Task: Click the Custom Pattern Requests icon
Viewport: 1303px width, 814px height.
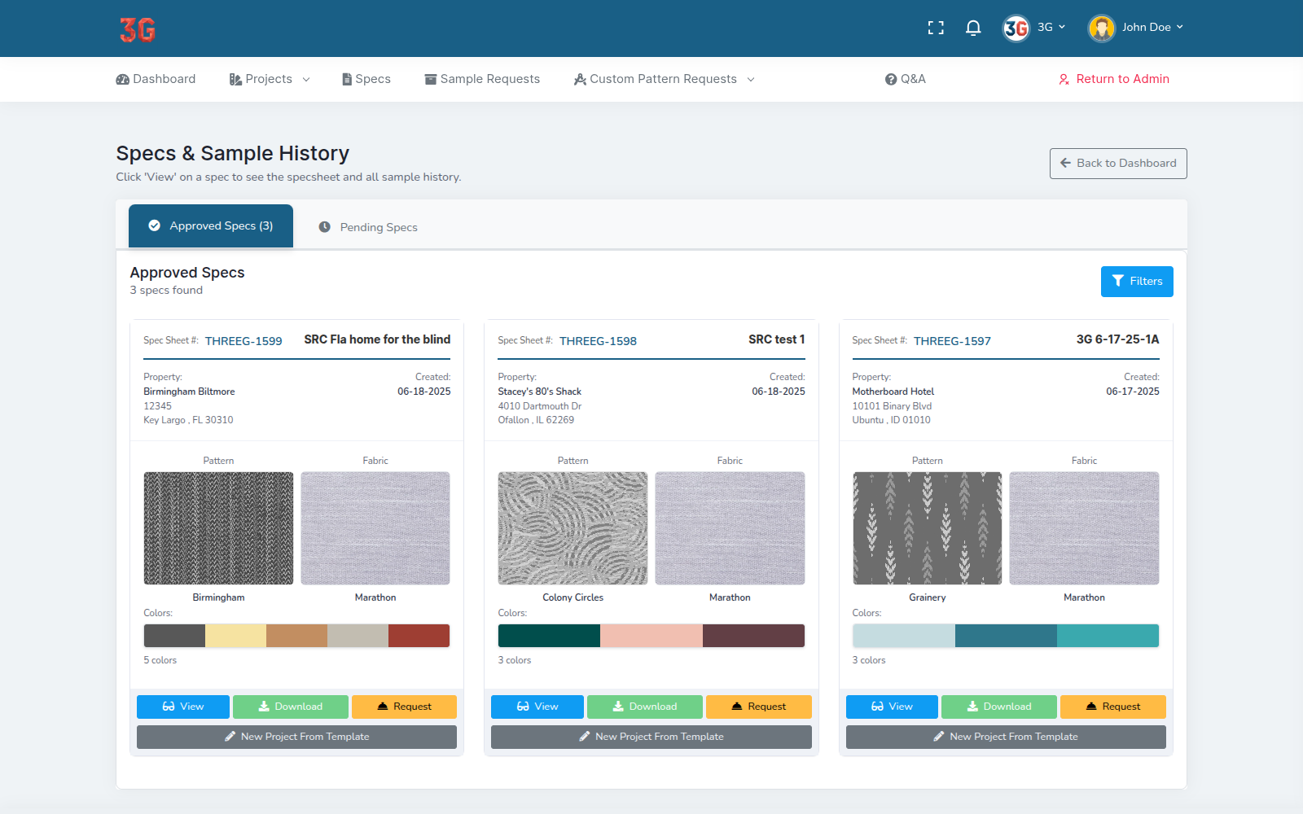Action: pyautogui.click(x=580, y=80)
